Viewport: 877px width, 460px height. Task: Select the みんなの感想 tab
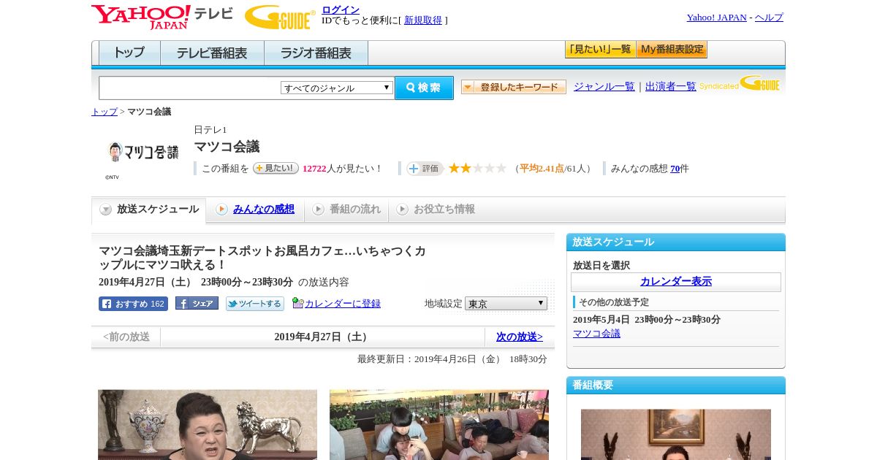pyautogui.click(x=255, y=210)
